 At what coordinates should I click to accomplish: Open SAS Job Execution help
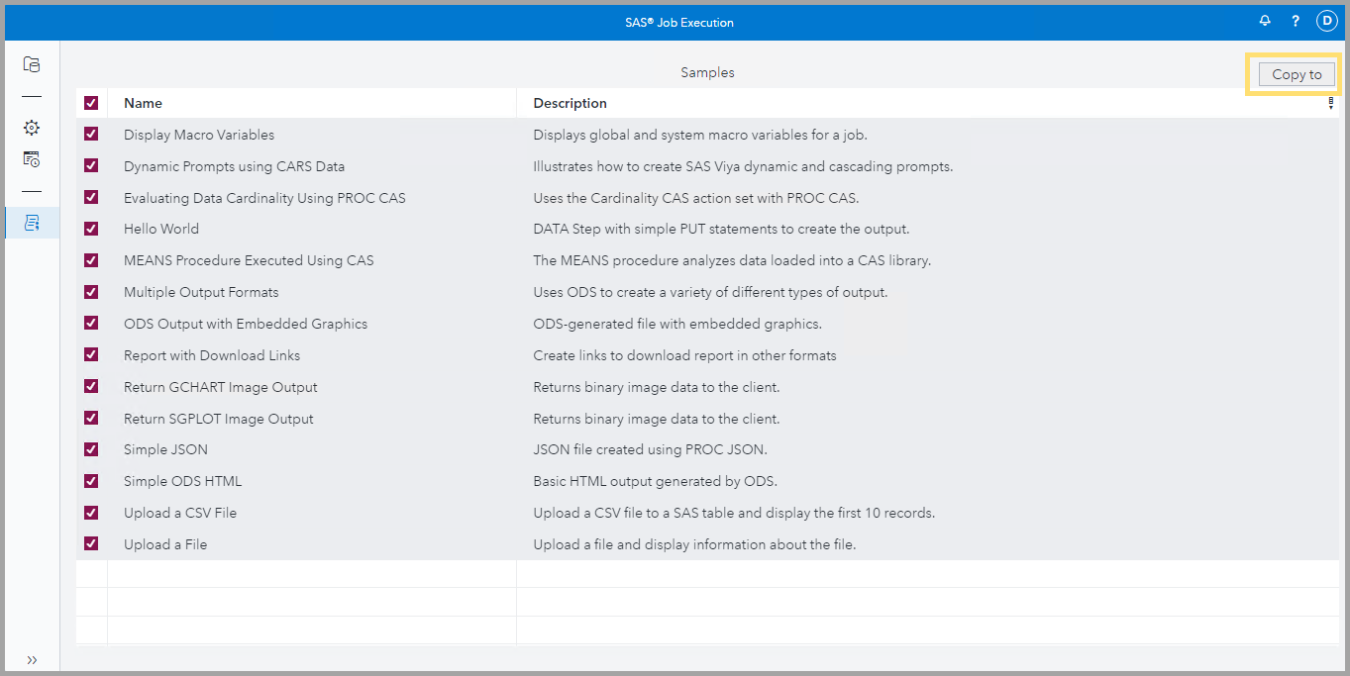point(1295,21)
